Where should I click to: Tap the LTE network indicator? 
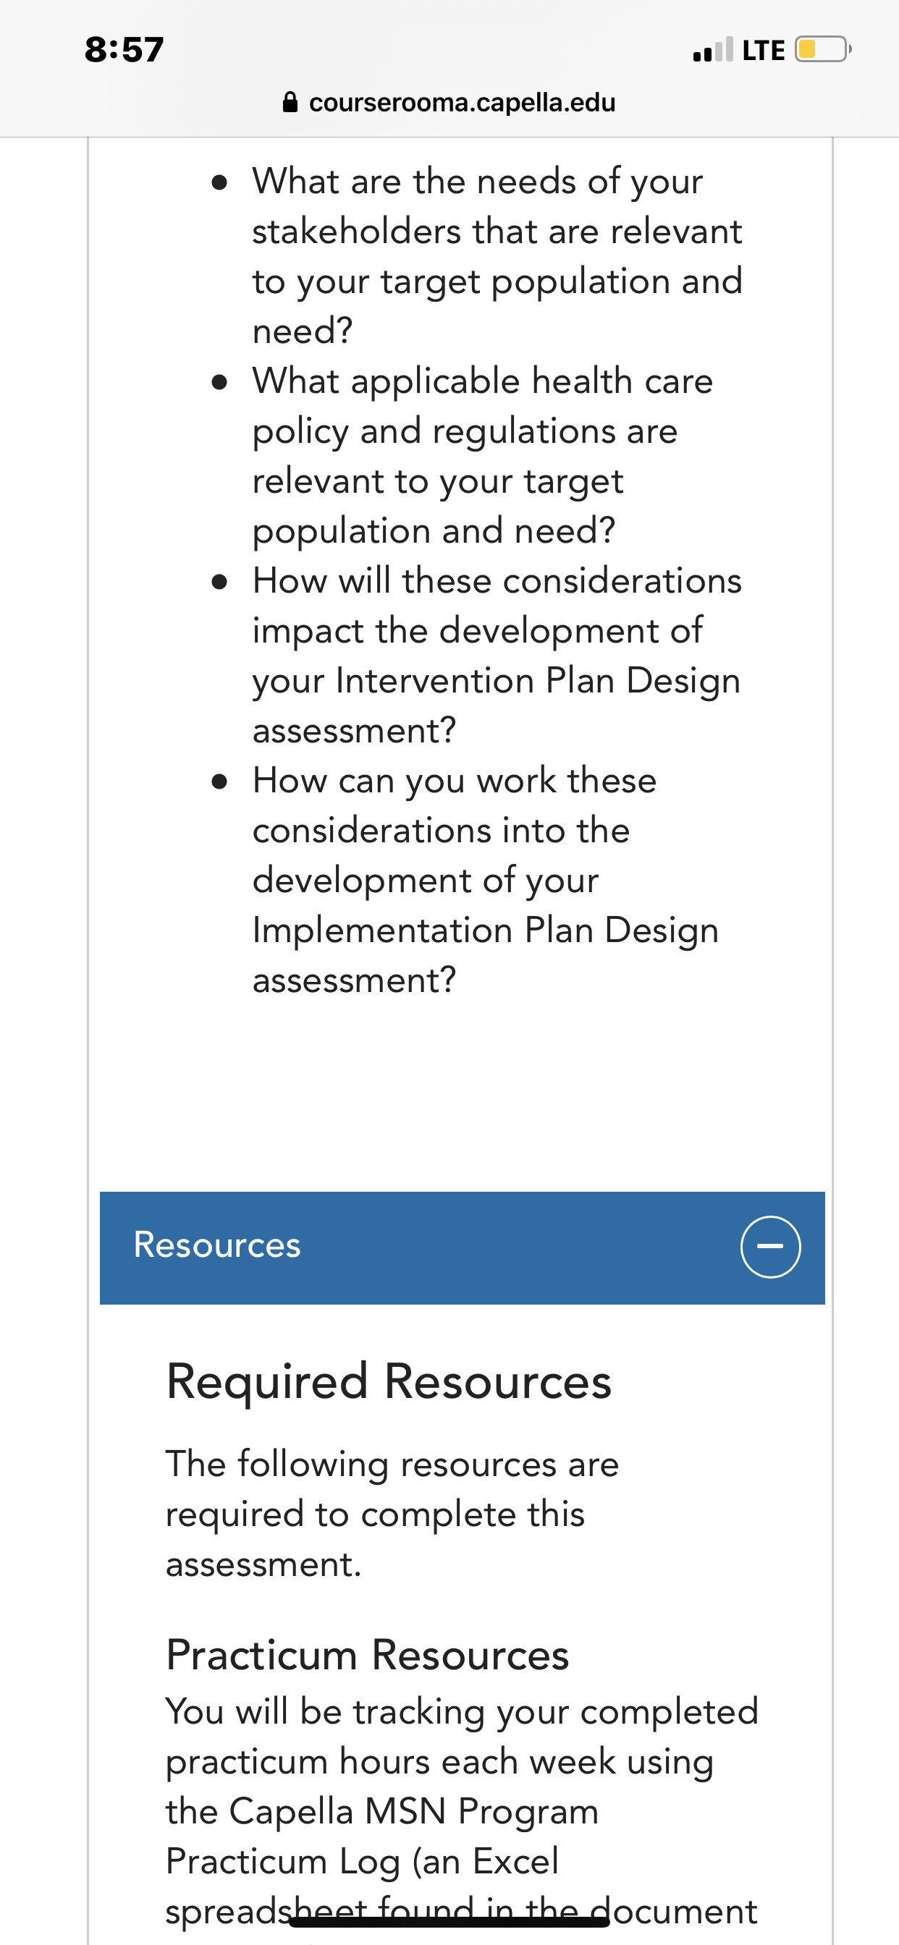pyautogui.click(x=763, y=51)
